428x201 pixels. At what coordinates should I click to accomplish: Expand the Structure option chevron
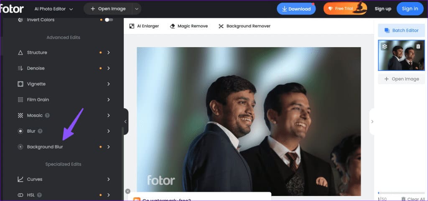pos(108,53)
